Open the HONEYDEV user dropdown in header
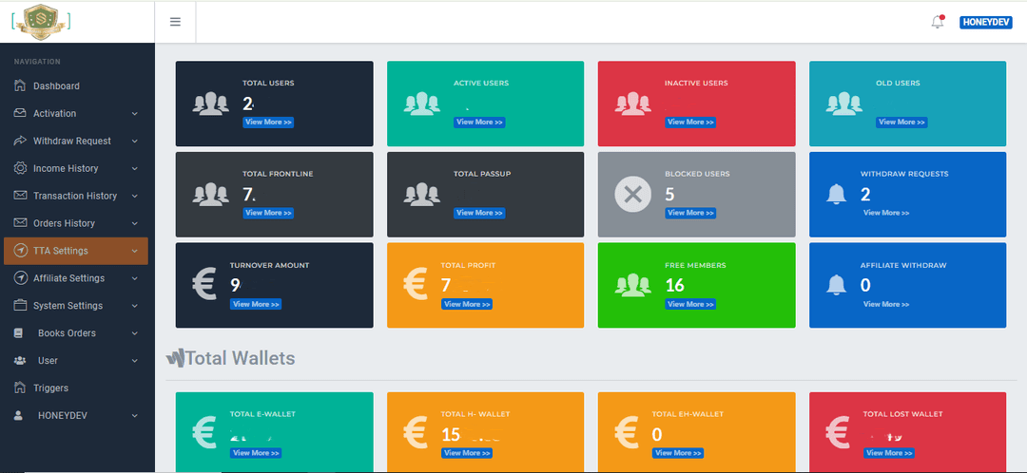 coord(985,22)
